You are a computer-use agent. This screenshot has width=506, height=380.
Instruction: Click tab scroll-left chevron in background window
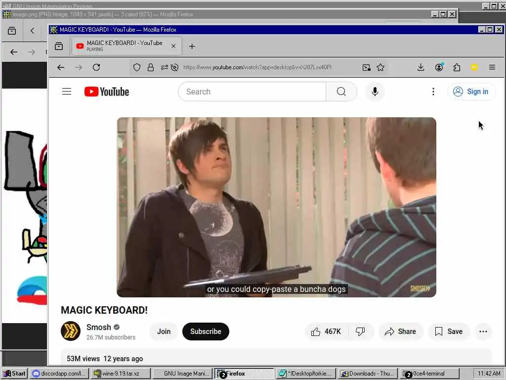click(32, 31)
